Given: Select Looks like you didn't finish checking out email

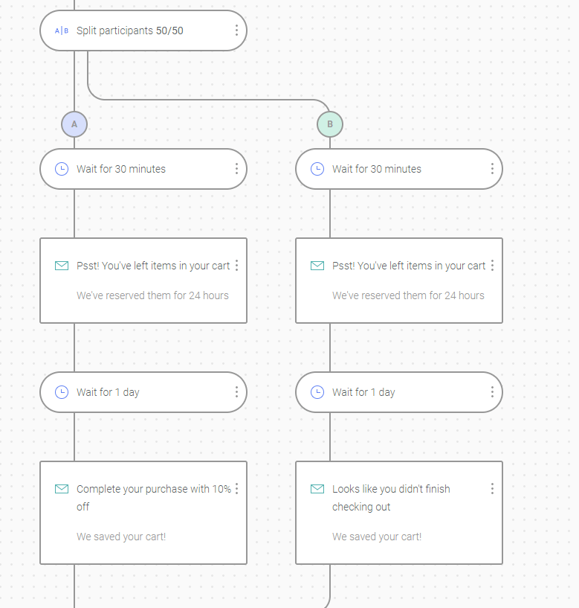Looking at the screenshot, I should 399,513.
